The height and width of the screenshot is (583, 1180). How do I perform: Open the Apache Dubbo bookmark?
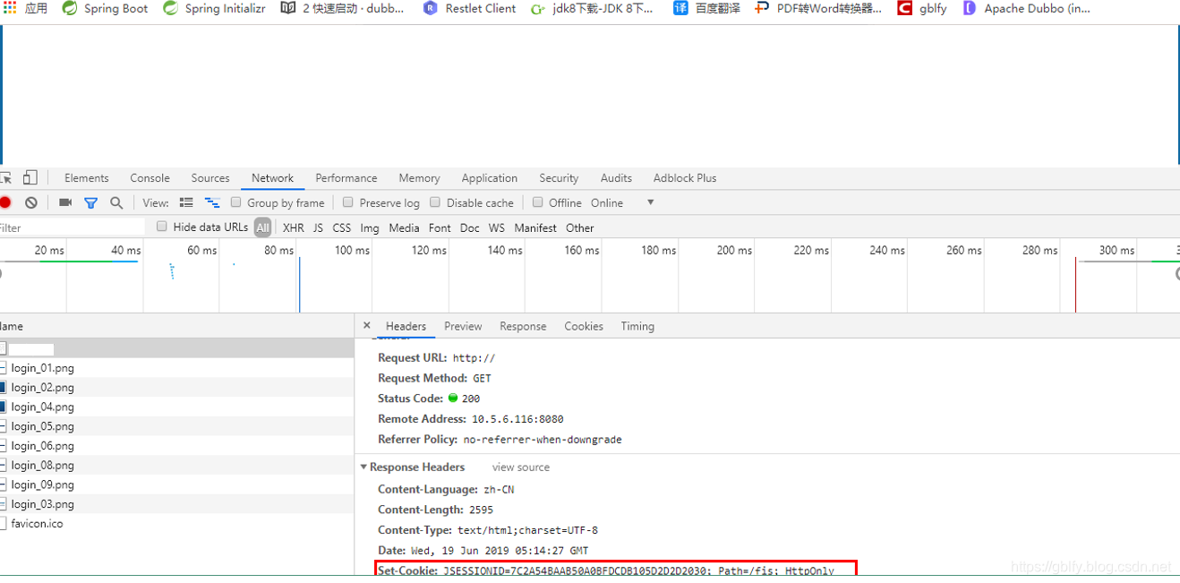coord(1027,8)
